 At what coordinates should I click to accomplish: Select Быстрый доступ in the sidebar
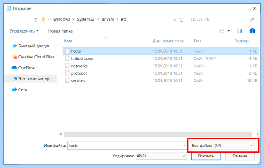tap(31, 46)
